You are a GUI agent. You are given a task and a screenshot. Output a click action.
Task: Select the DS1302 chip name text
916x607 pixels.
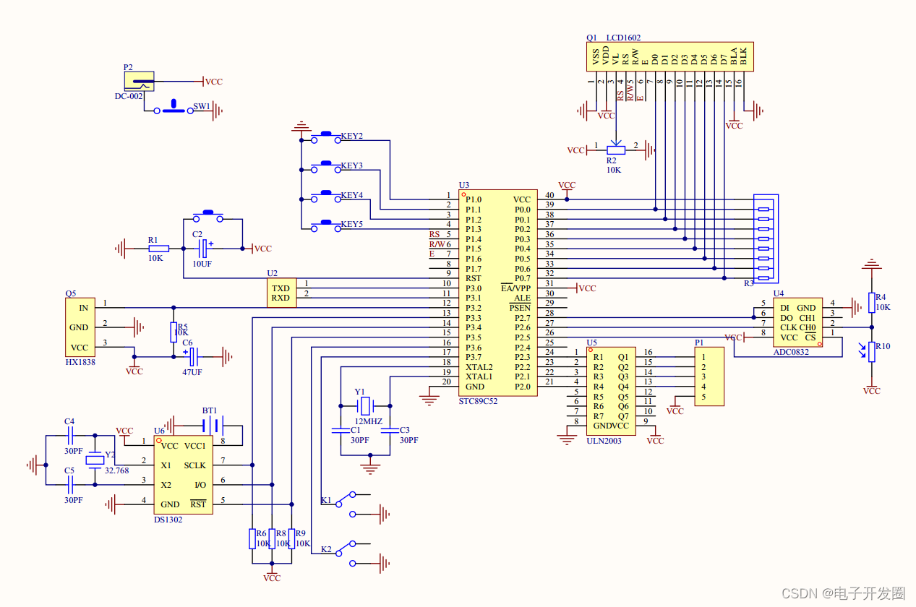pyautogui.click(x=168, y=519)
